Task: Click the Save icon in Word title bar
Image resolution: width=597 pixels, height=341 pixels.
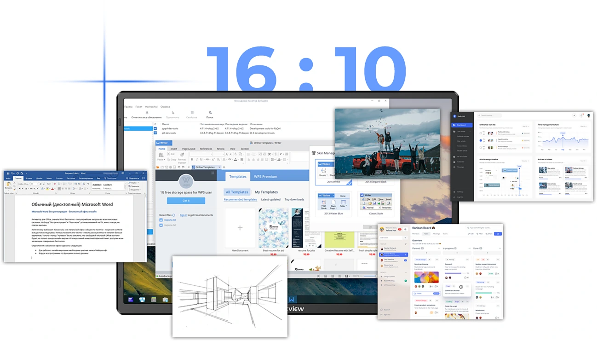Action: (x=8, y=173)
